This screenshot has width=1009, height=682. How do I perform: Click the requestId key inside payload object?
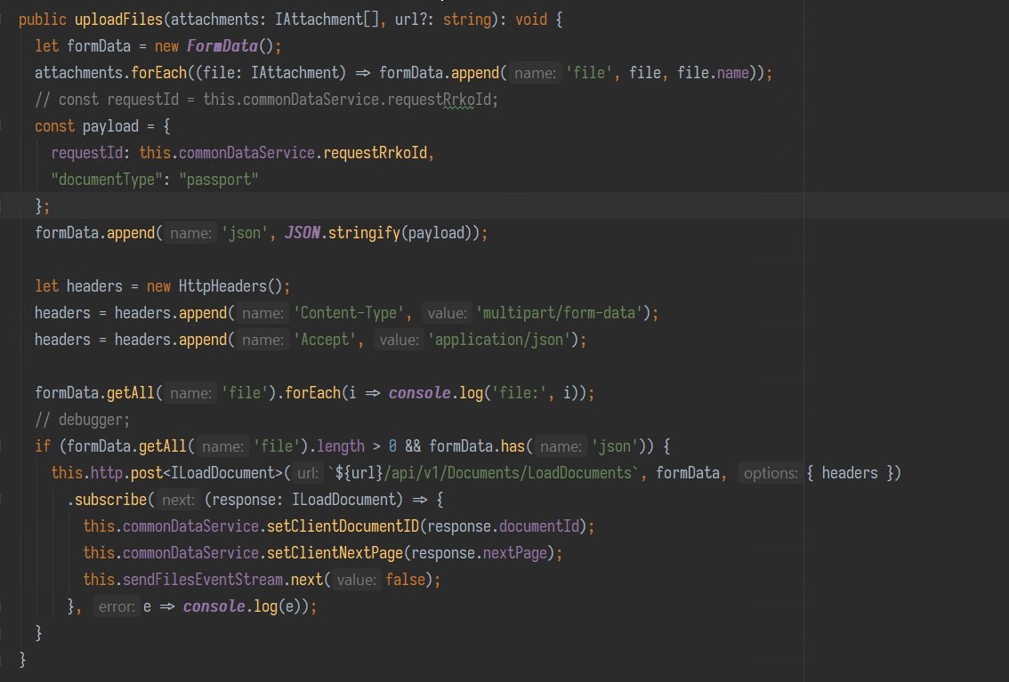click(x=86, y=153)
